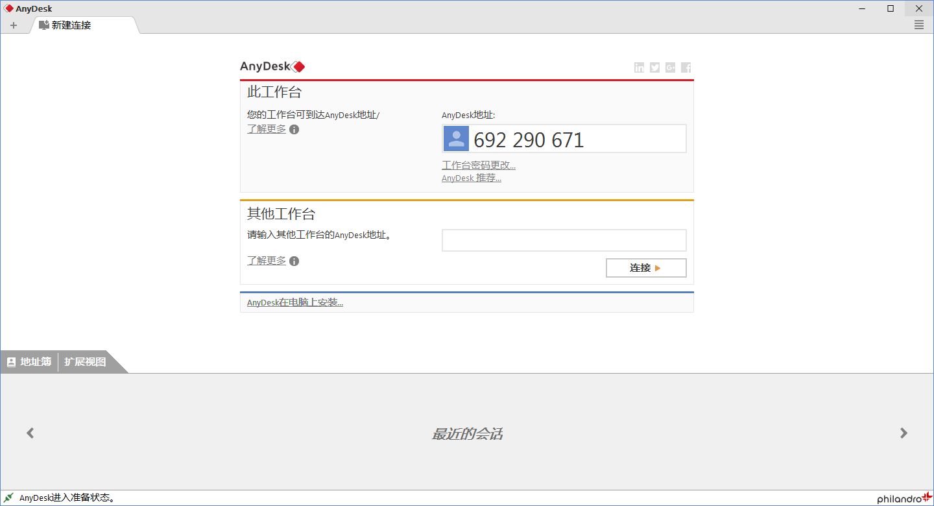The image size is (934, 506).
Task: Select the AnyDesk address 692 290 671
Action: click(x=529, y=139)
